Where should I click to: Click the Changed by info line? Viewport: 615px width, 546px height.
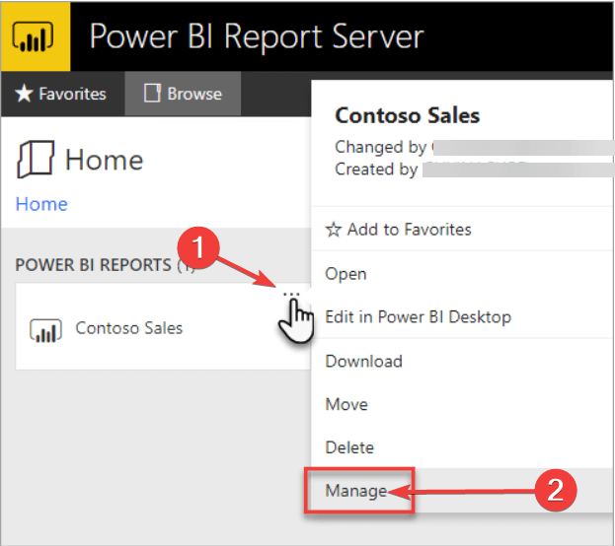381,147
